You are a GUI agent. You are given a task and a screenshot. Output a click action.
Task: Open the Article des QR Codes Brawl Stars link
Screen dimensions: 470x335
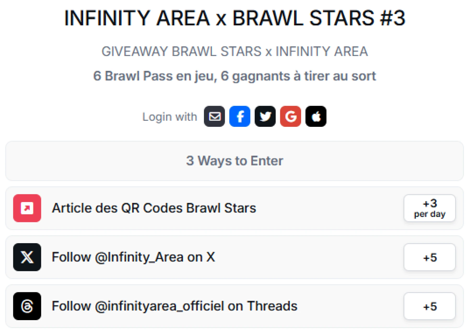[154, 208]
